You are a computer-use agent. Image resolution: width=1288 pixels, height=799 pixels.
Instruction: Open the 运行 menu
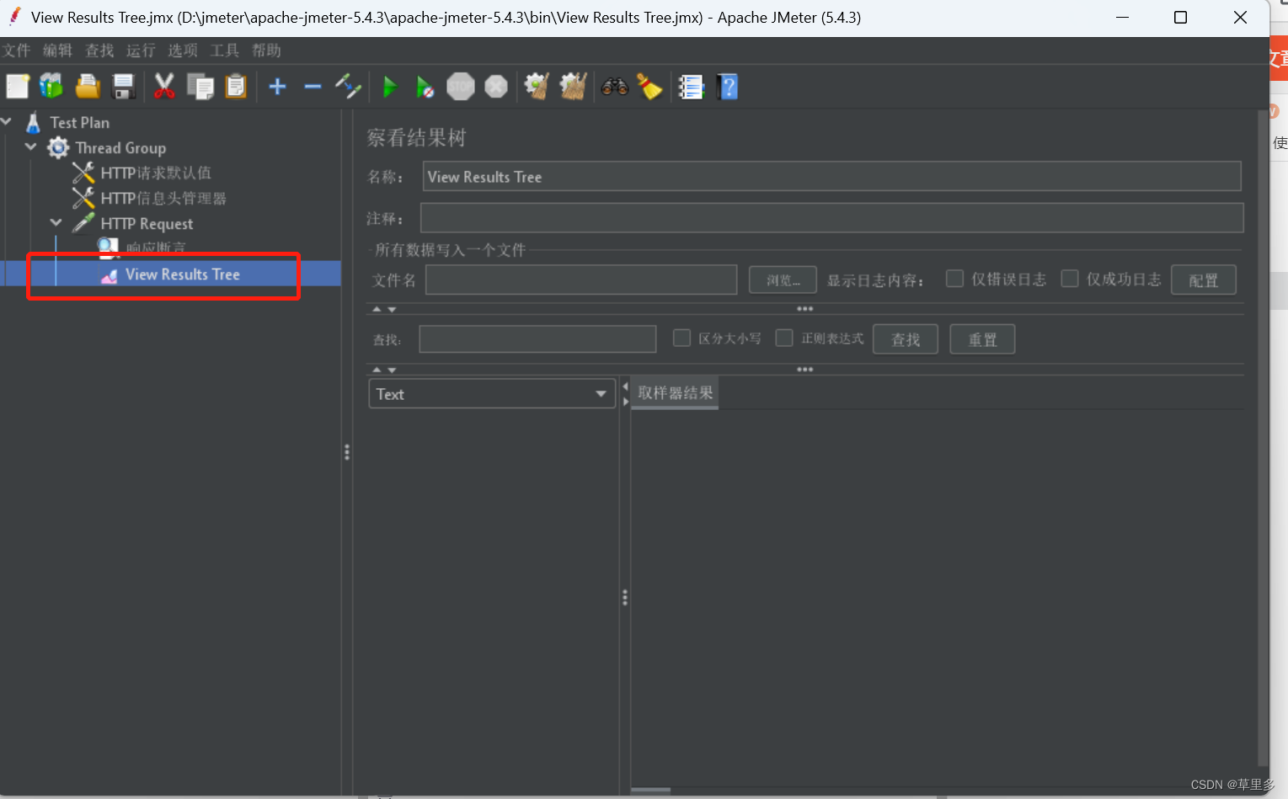[141, 51]
